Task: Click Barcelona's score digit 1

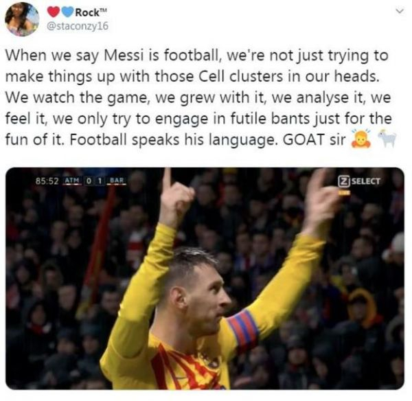Action: coord(100,181)
